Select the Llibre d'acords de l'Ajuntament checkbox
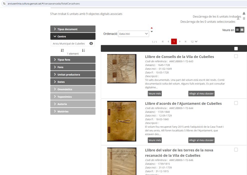 tap(236, 103)
